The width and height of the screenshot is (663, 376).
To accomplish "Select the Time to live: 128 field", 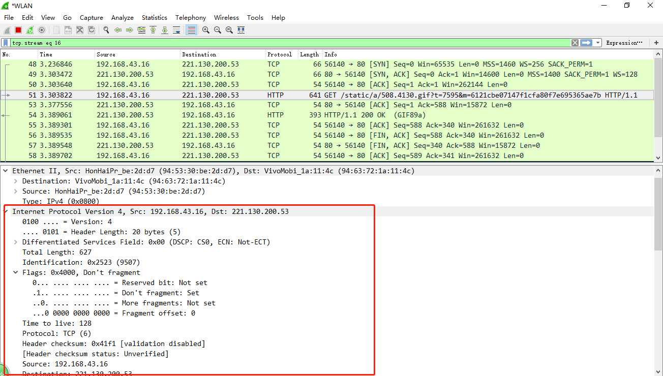I will (x=57, y=323).
